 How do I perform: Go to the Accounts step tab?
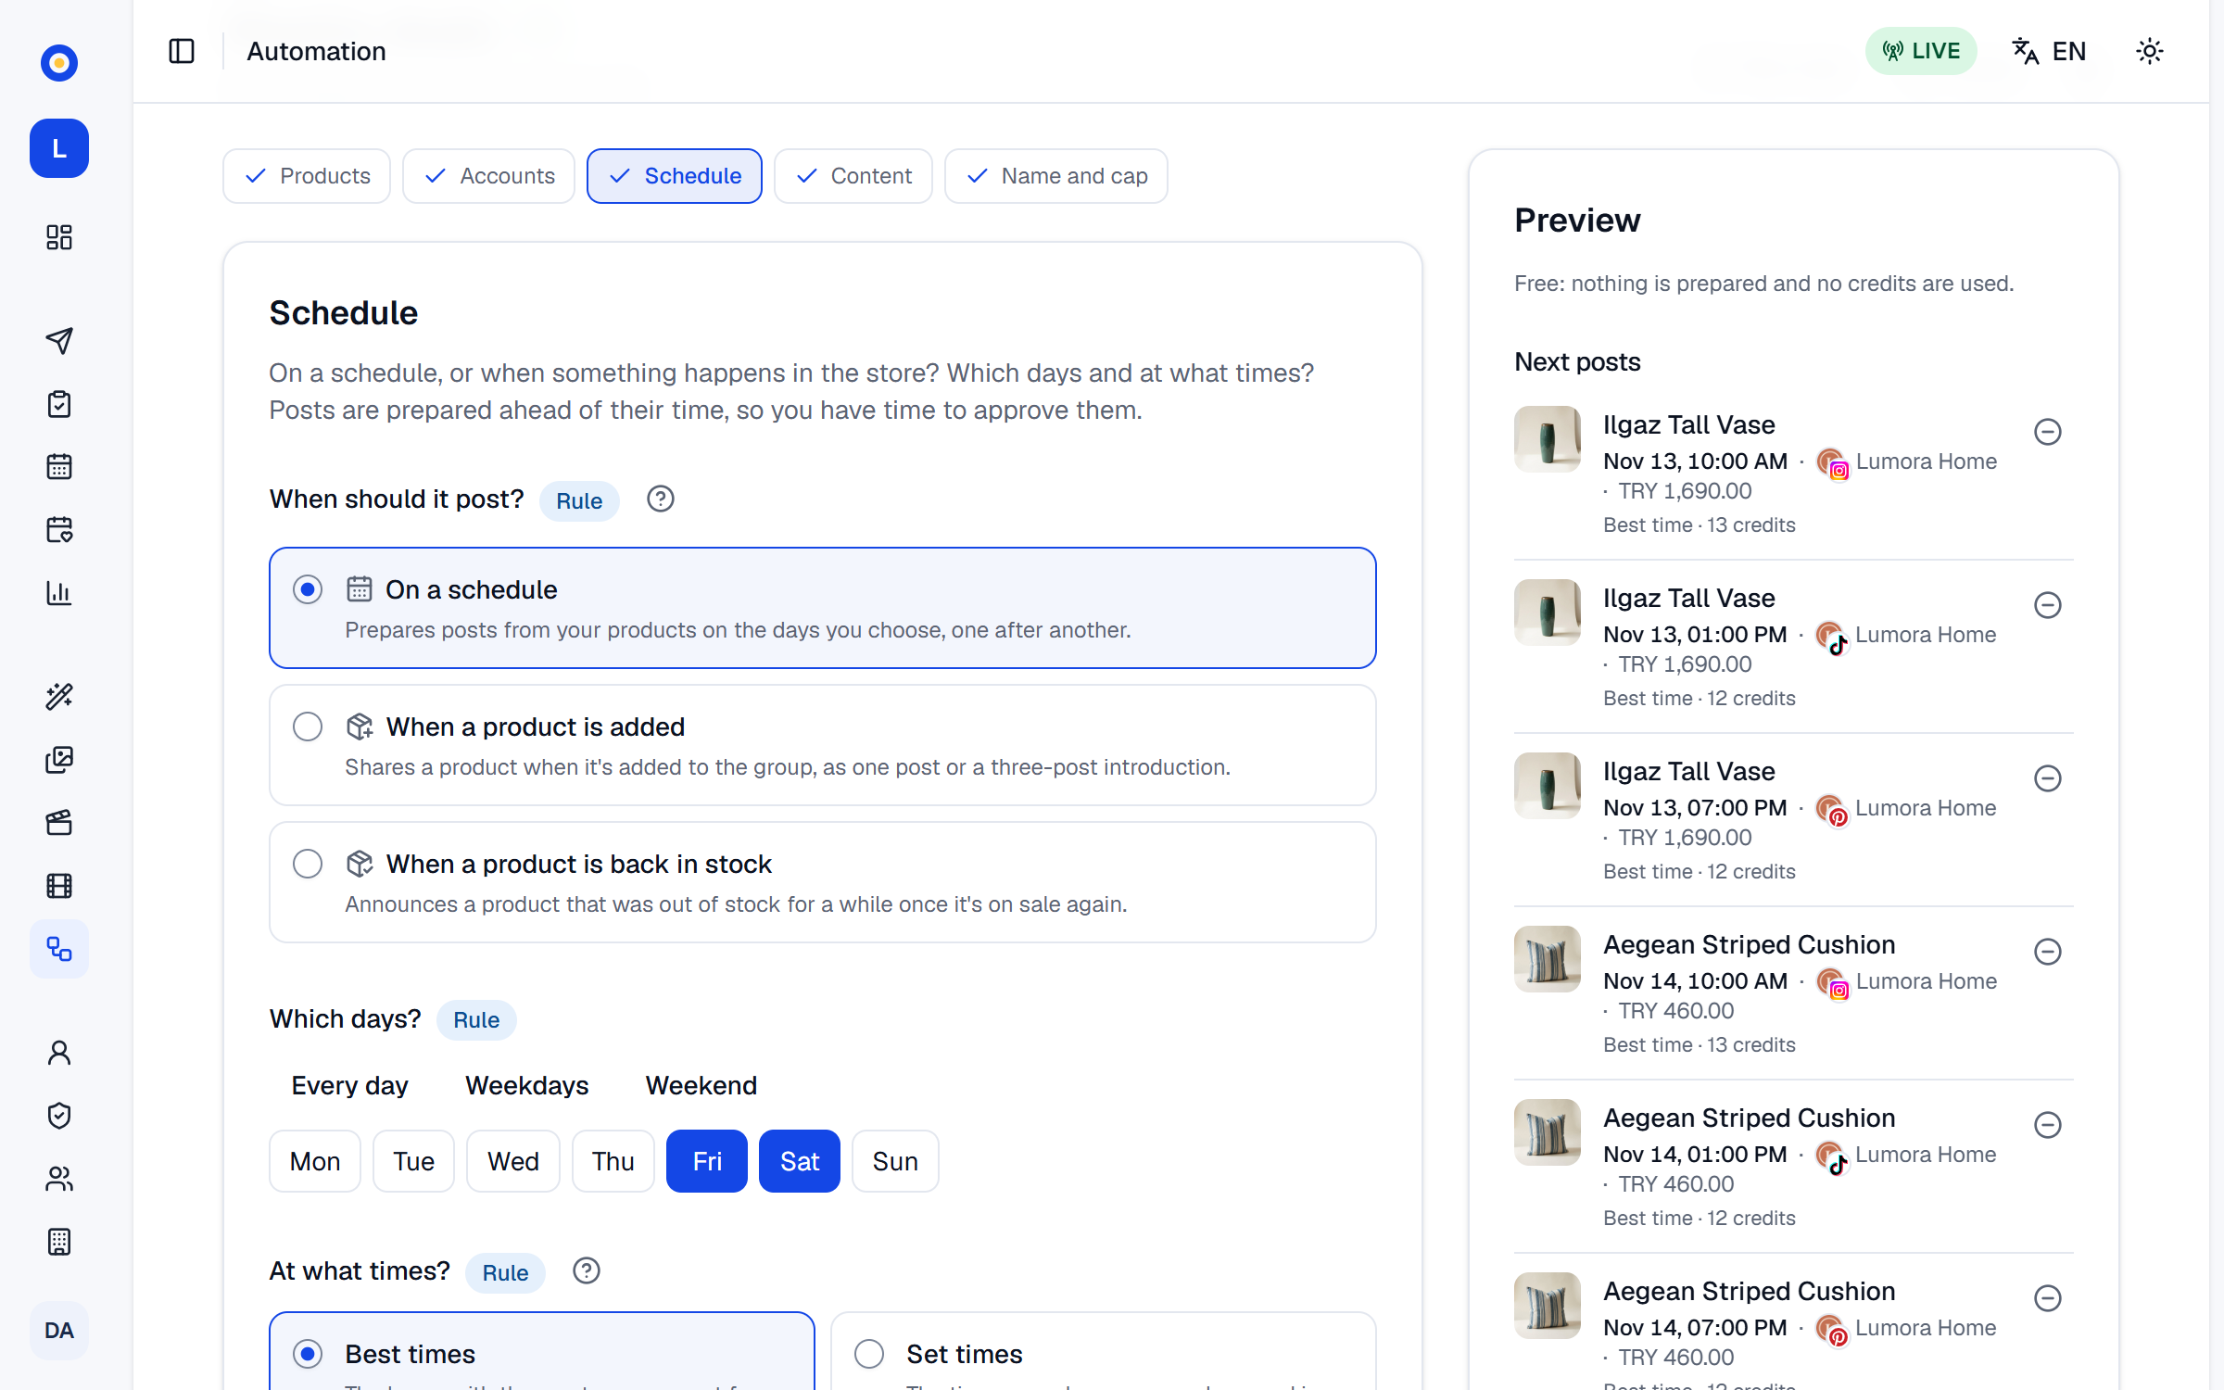point(488,176)
